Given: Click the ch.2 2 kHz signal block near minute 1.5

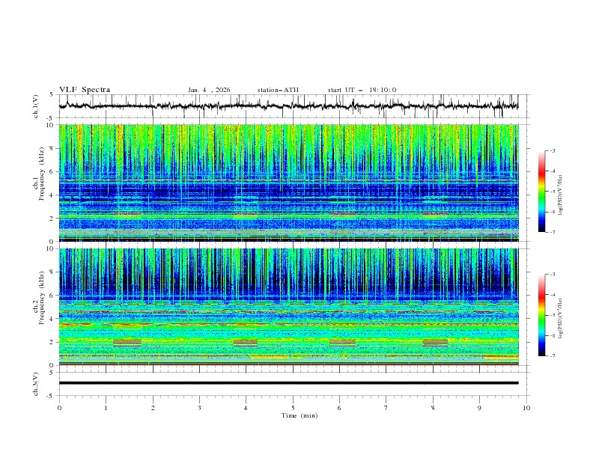Looking at the screenshot, I should coord(127,343).
